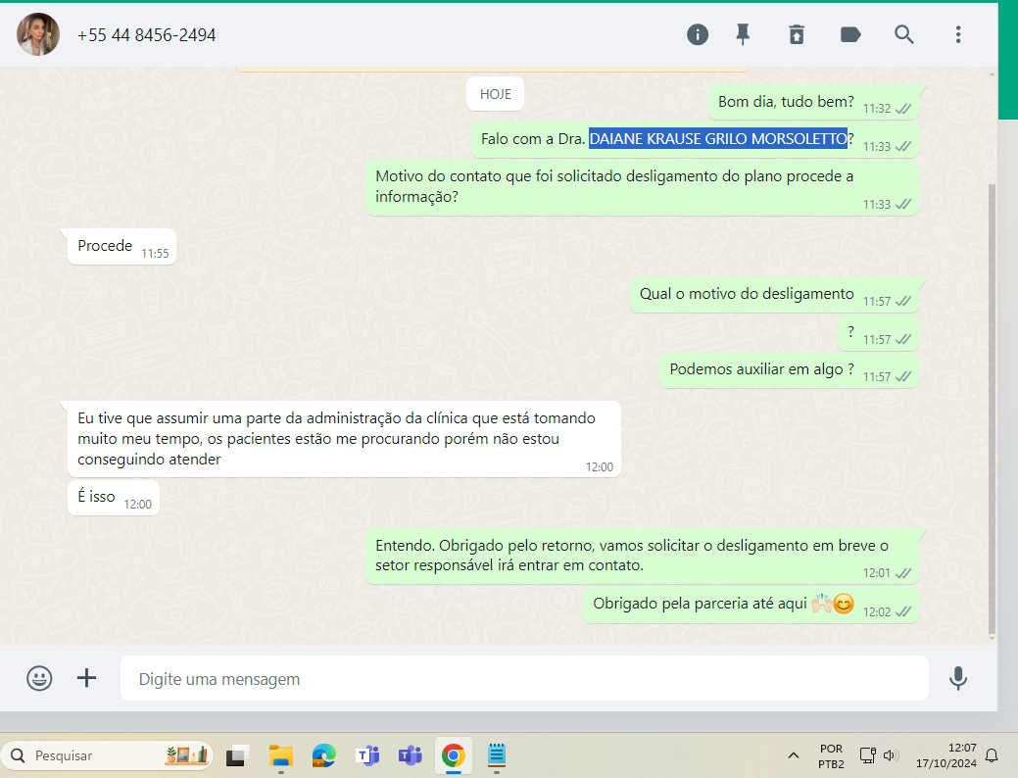This screenshot has width=1018, height=778.
Task: Switch to Google Chrome on taskbar
Action: 454,755
